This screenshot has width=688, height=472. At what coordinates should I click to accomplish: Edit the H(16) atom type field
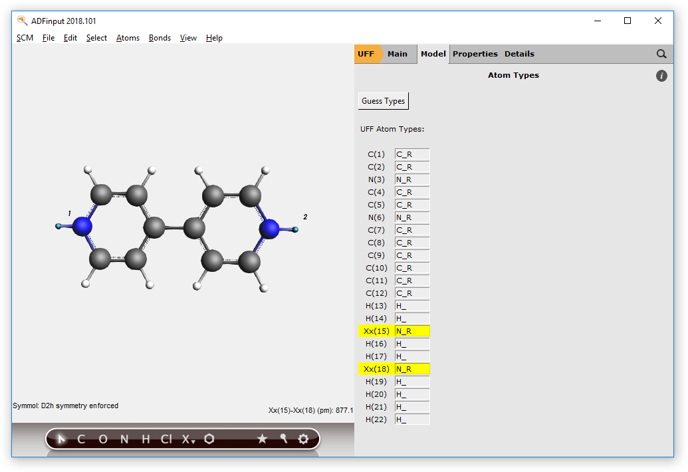412,344
